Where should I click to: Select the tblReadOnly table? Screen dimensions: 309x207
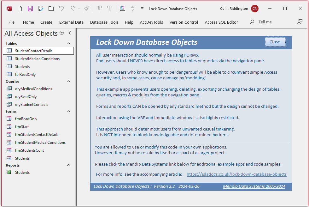click(38, 74)
